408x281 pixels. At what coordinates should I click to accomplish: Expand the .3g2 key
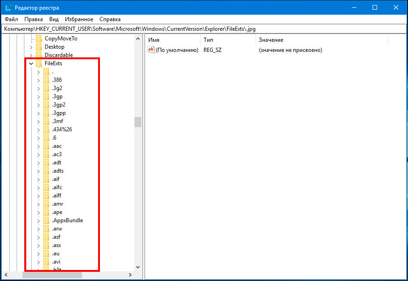(x=39, y=88)
